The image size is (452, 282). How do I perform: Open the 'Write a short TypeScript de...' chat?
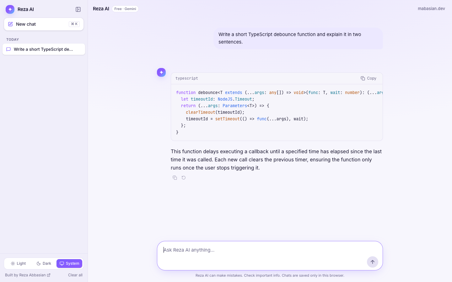click(44, 49)
